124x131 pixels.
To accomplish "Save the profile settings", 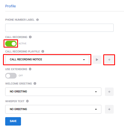I will coord(13,121).
